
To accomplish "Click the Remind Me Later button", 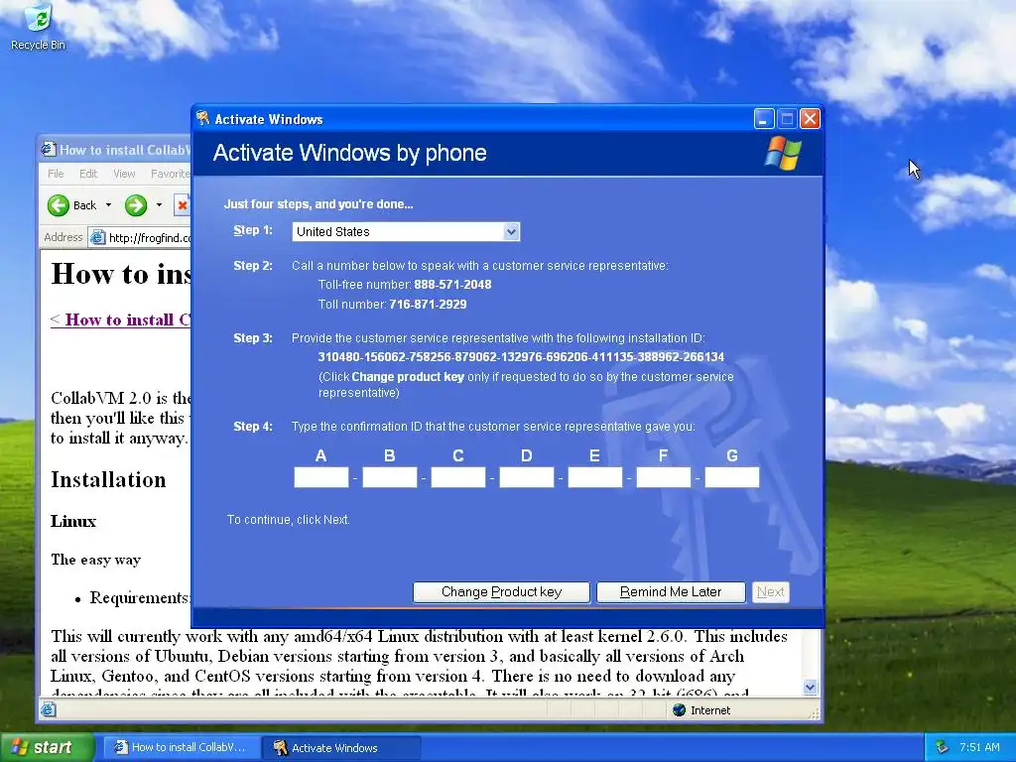I will pos(671,592).
